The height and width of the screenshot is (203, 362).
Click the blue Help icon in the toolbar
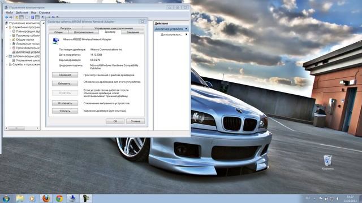(33, 17)
